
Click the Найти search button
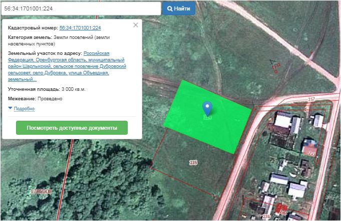click(x=178, y=8)
